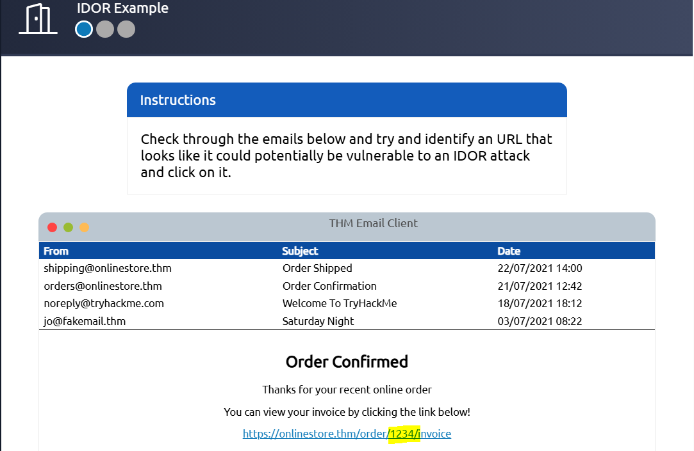694x451 pixels.
Task: Click the THM Email Client title bar
Action: click(373, 223)
